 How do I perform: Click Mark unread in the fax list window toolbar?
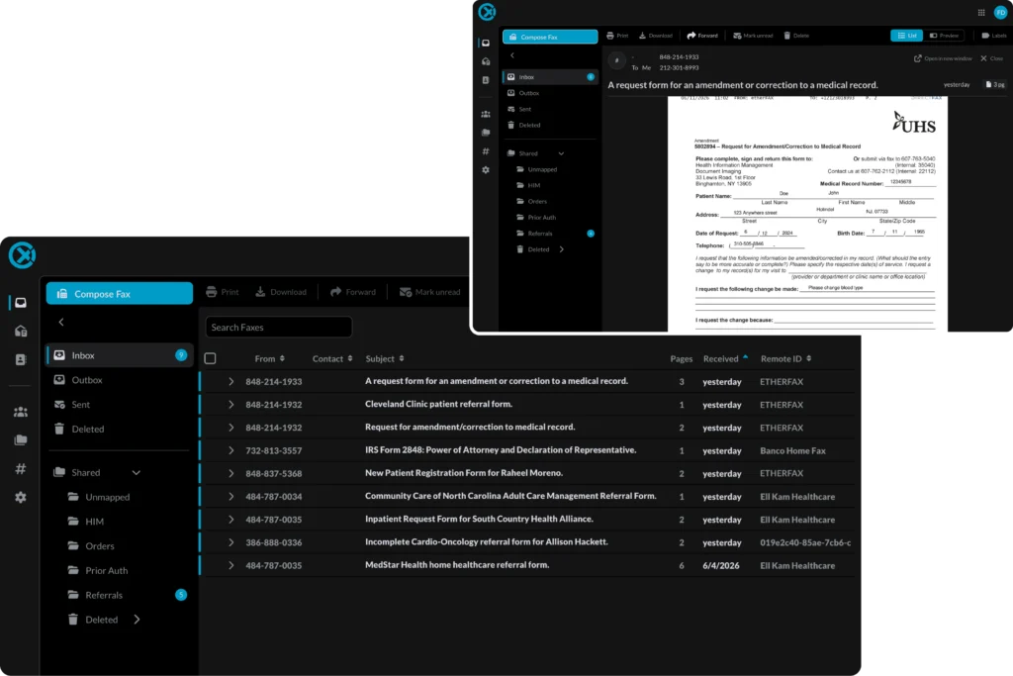429,292
